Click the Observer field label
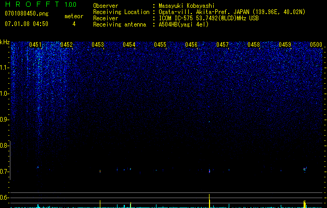 click(106, 6)
